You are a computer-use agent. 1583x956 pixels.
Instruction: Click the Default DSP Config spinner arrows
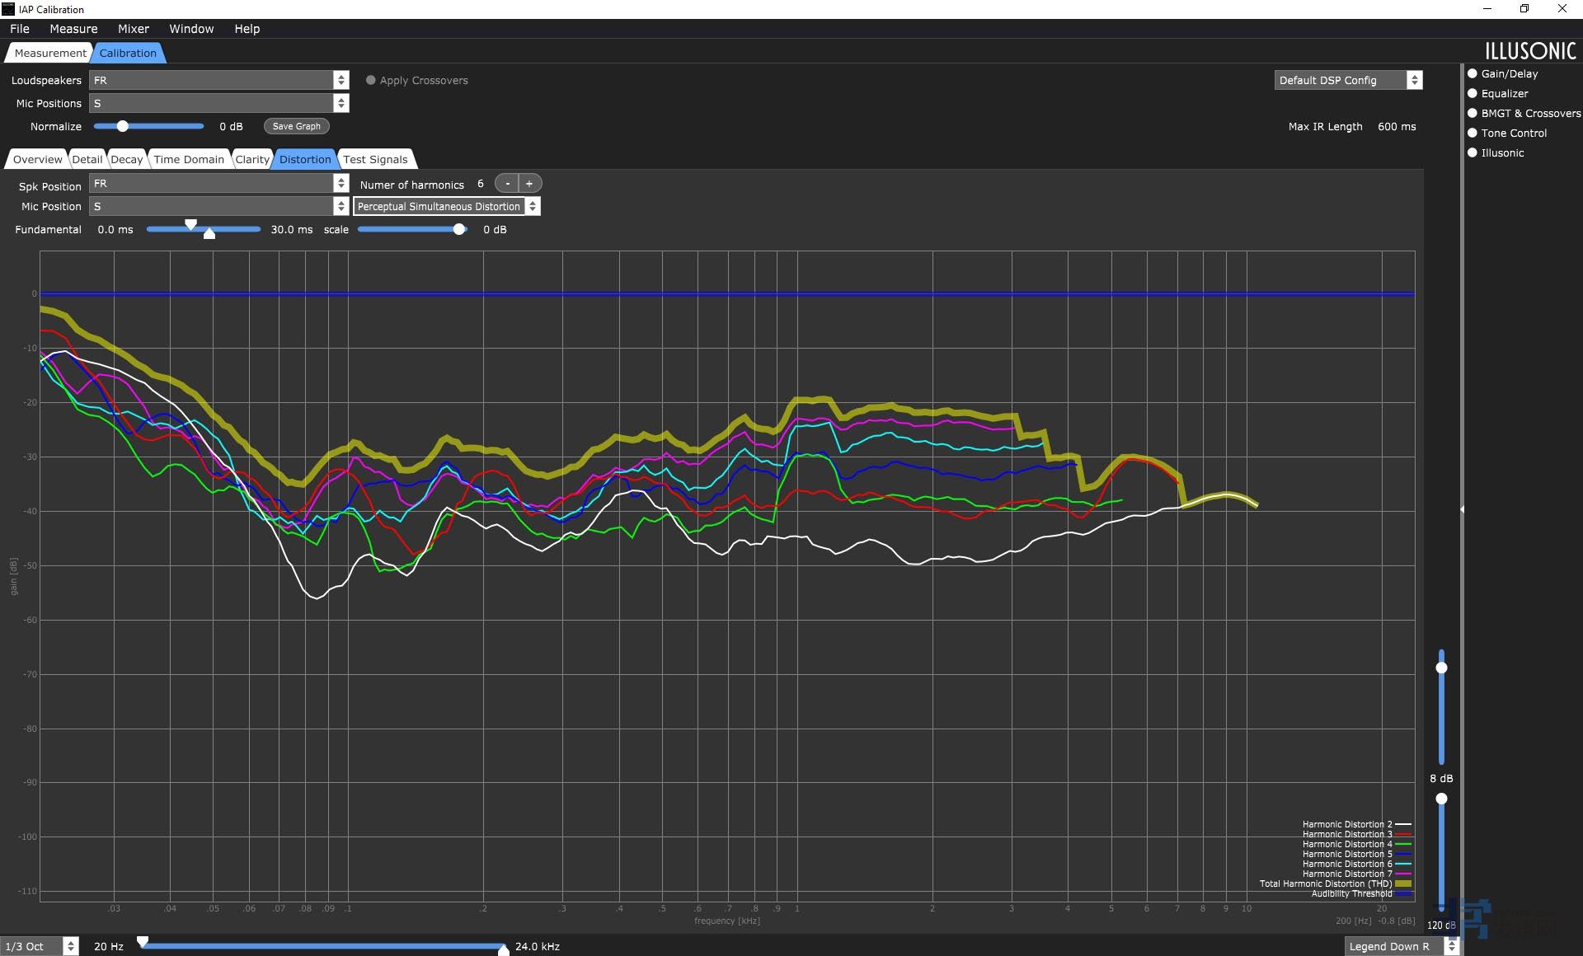(1414, 80)
